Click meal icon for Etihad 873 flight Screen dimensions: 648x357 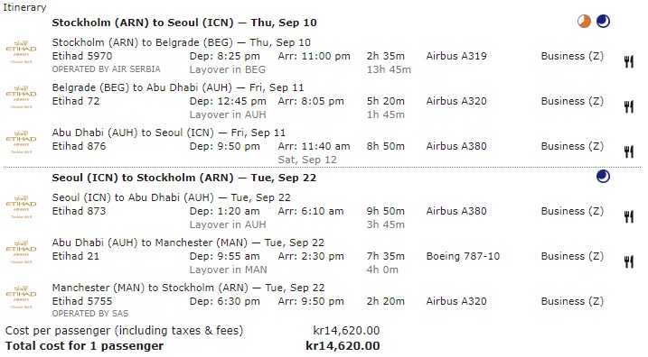tap(629, 216)
